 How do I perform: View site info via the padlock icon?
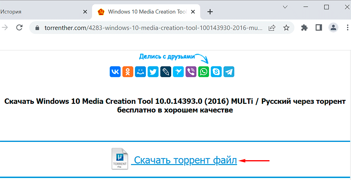[37, 28]
